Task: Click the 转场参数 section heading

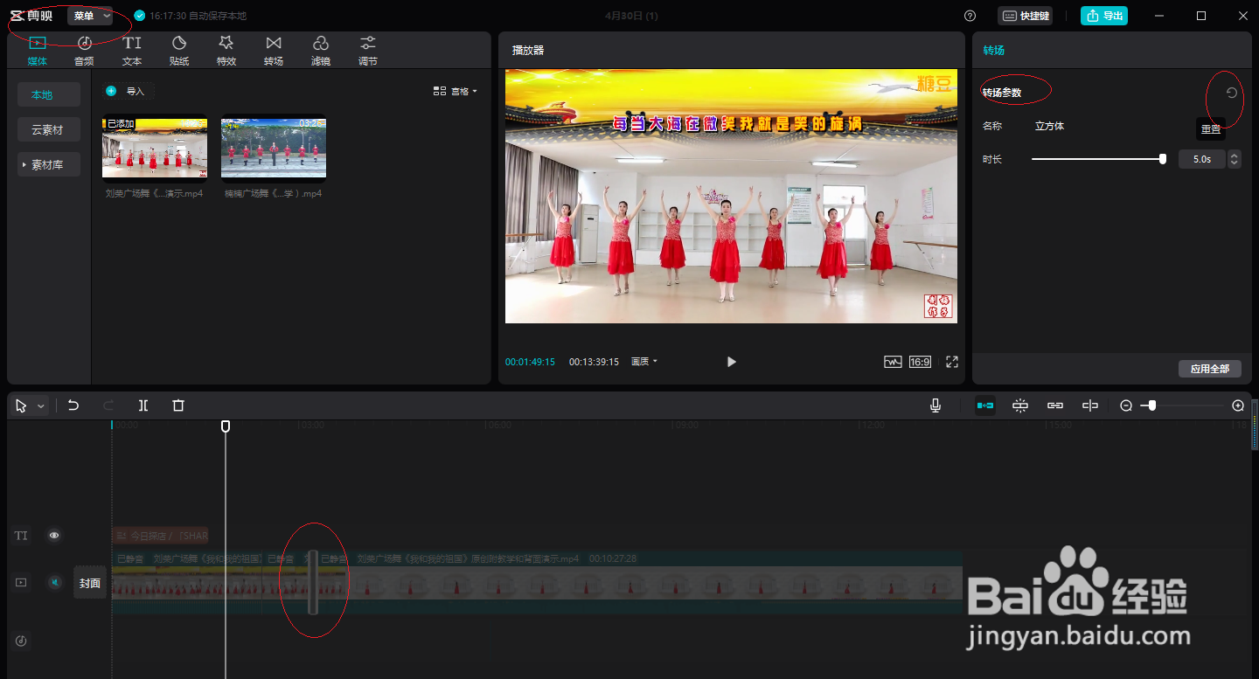Action: pyautogui.click(x=1002, y=93)
